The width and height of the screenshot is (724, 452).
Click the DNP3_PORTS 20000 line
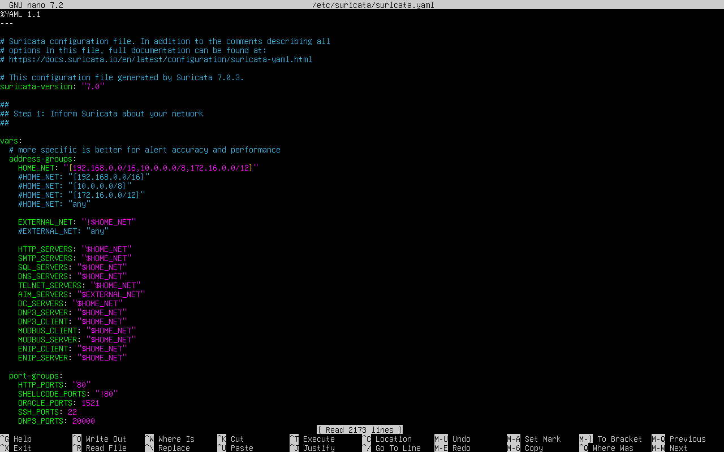click(x=57, y=421)
